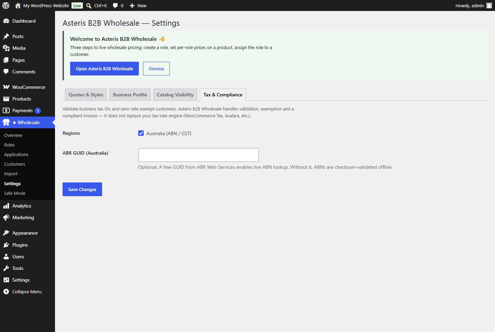Switch to Quotes & Styles tab
The height and width of the screenshot is (332, 495).
86,95
